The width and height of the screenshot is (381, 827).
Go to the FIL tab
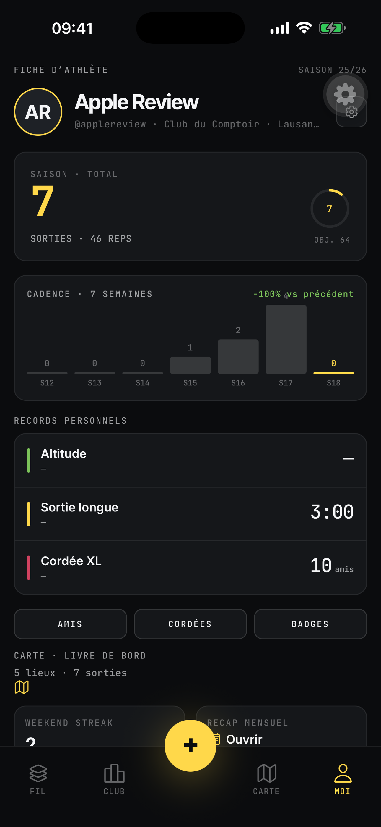click(38, 779)
